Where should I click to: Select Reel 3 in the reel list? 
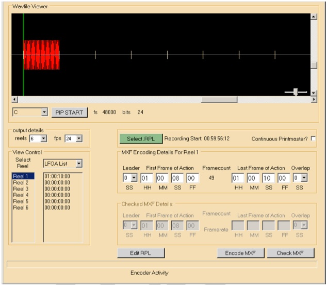pos(21,189)
